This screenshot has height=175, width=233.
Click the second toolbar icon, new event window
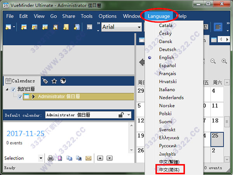(24, 27)
